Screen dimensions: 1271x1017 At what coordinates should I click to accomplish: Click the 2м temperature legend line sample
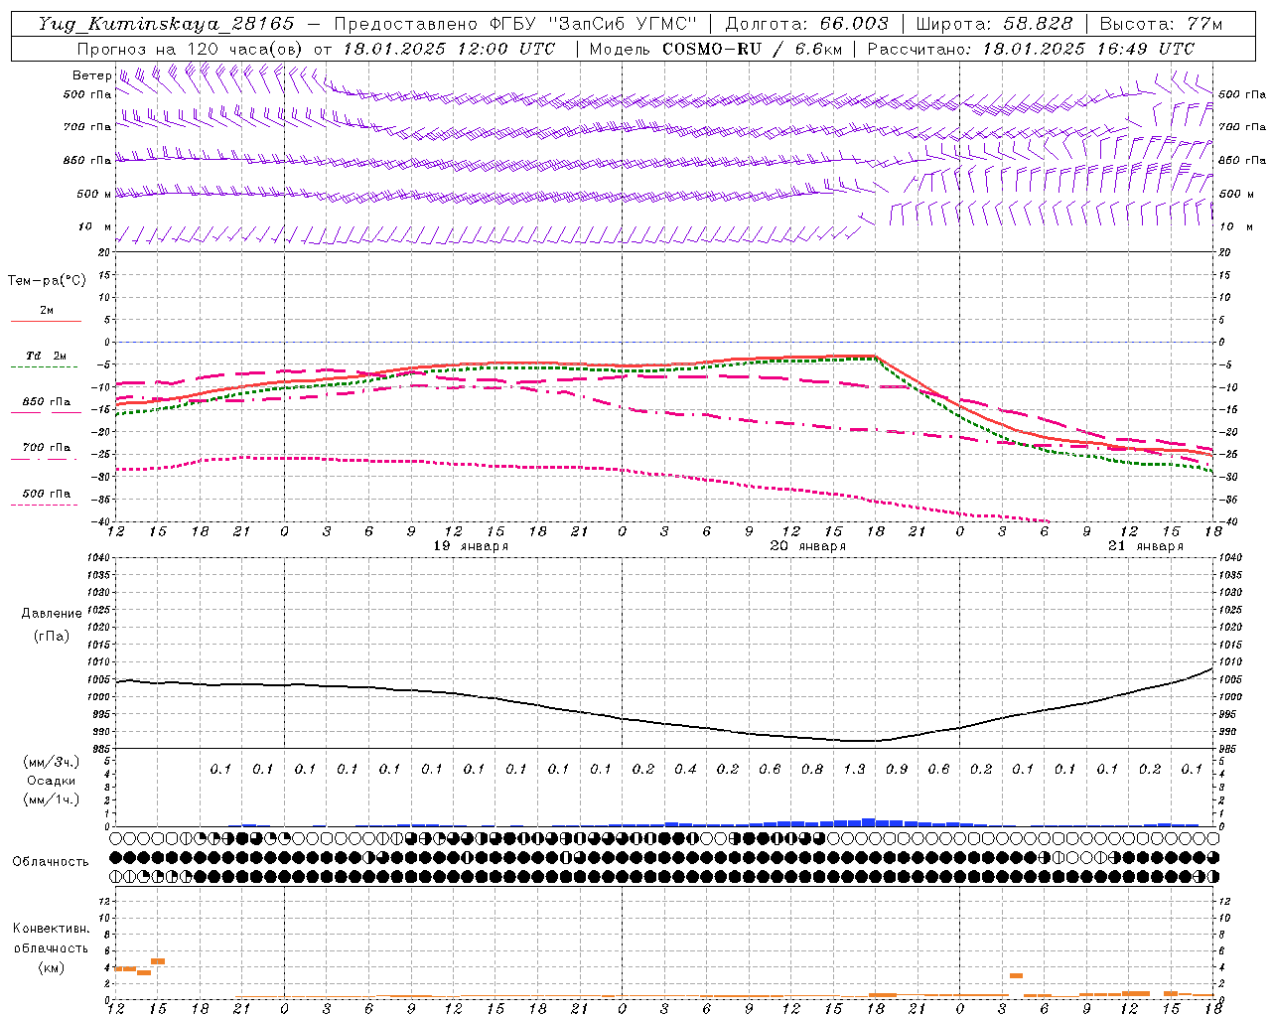point(46,322)
